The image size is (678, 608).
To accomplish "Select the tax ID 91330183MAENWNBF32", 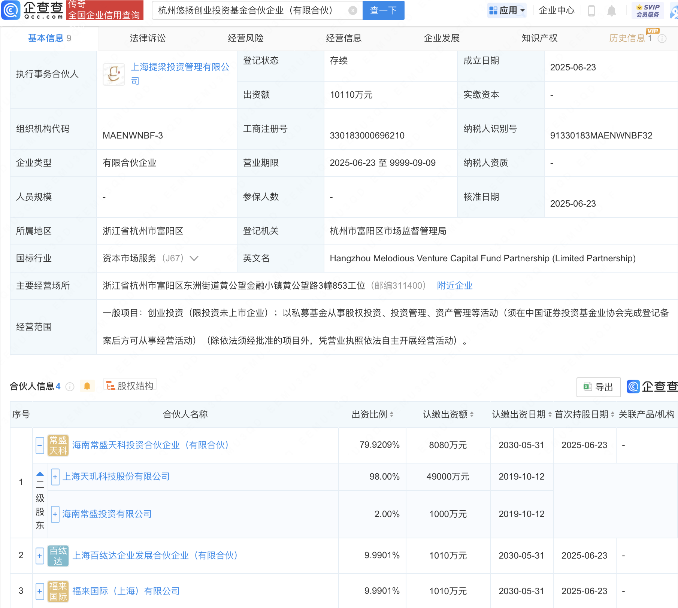I will pyautogui.click(x=601, y=136).
